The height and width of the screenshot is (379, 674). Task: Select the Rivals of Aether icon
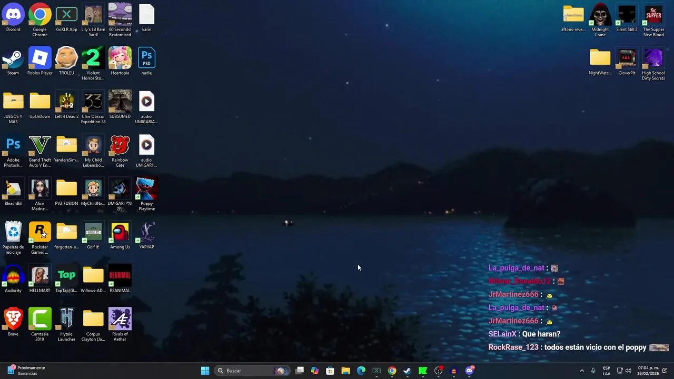(x=120, y=325)
